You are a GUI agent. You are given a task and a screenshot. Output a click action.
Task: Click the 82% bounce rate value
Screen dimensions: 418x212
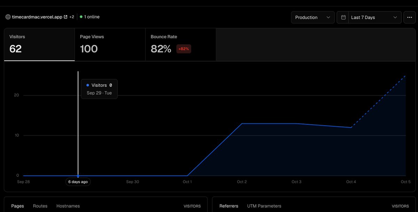161,49
